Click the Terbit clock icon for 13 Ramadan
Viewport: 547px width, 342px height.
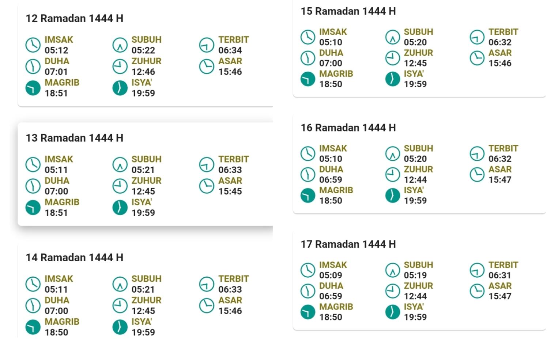click(207, 164)
